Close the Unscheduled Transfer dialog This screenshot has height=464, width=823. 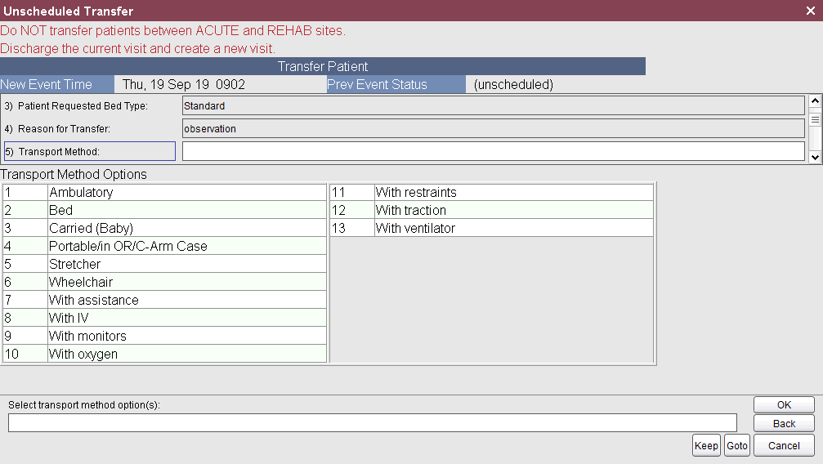pos(810,11)
